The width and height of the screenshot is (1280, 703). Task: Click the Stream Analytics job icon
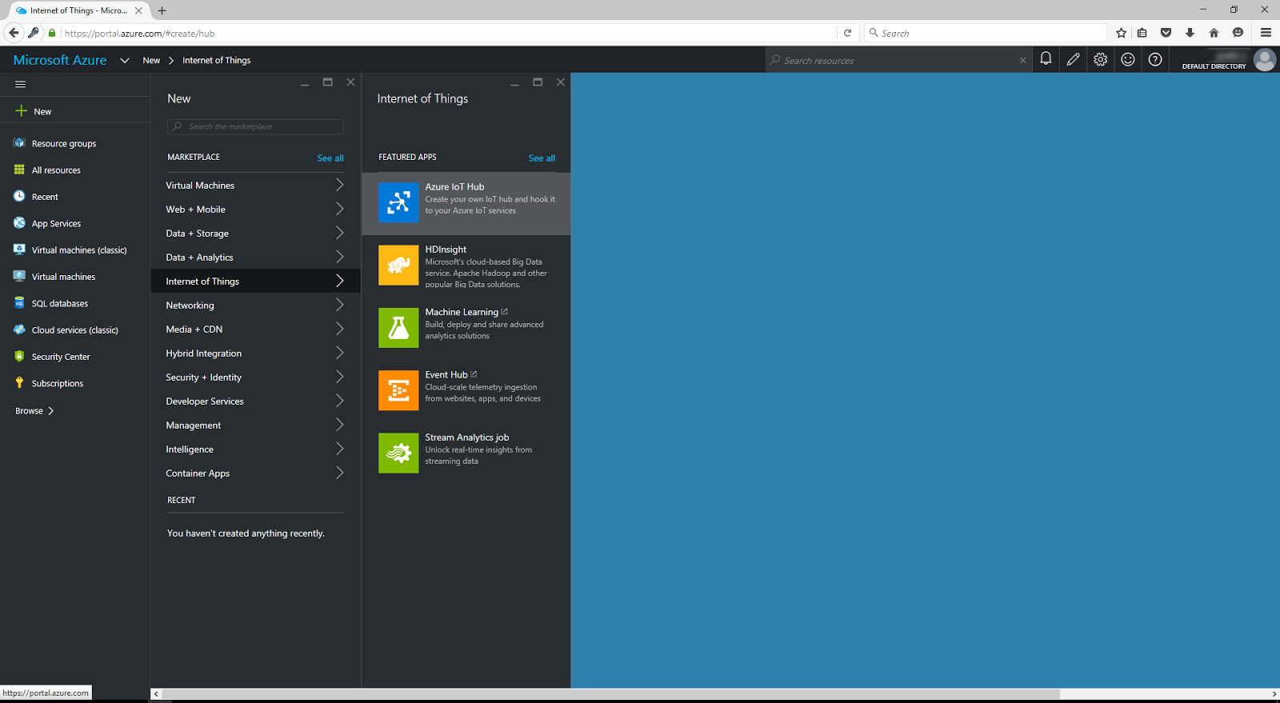coord(398,453)
